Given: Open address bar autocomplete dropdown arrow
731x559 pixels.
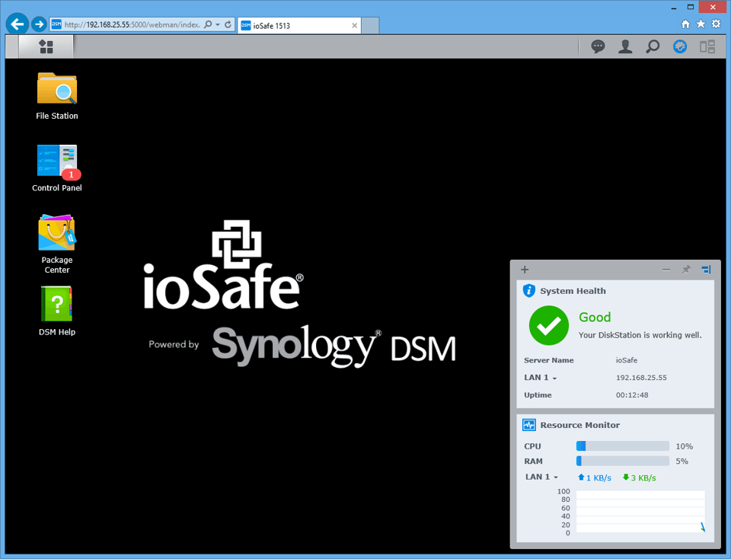Looking at the screenshot, I should (x=218, y=24).
